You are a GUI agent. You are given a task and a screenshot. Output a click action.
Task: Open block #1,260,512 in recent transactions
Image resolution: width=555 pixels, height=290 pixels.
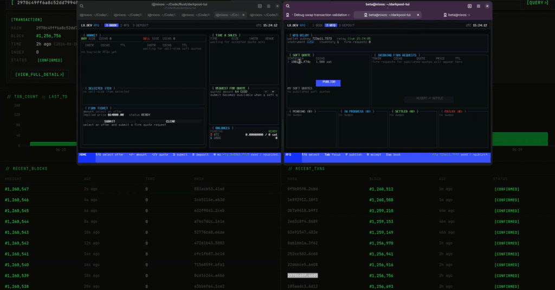(x=381, y=189)
